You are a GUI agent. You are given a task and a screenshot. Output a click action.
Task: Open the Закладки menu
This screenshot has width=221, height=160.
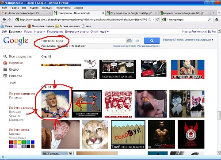click(47, 8)
